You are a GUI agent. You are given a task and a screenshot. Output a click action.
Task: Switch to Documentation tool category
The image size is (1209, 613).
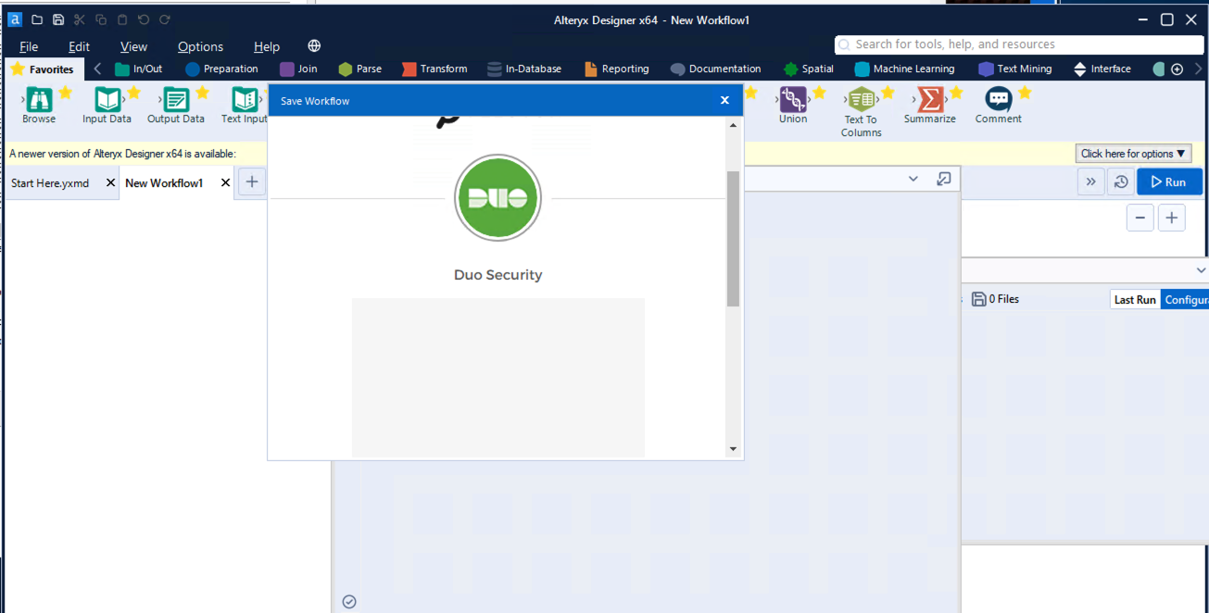[x=715, y=69]
